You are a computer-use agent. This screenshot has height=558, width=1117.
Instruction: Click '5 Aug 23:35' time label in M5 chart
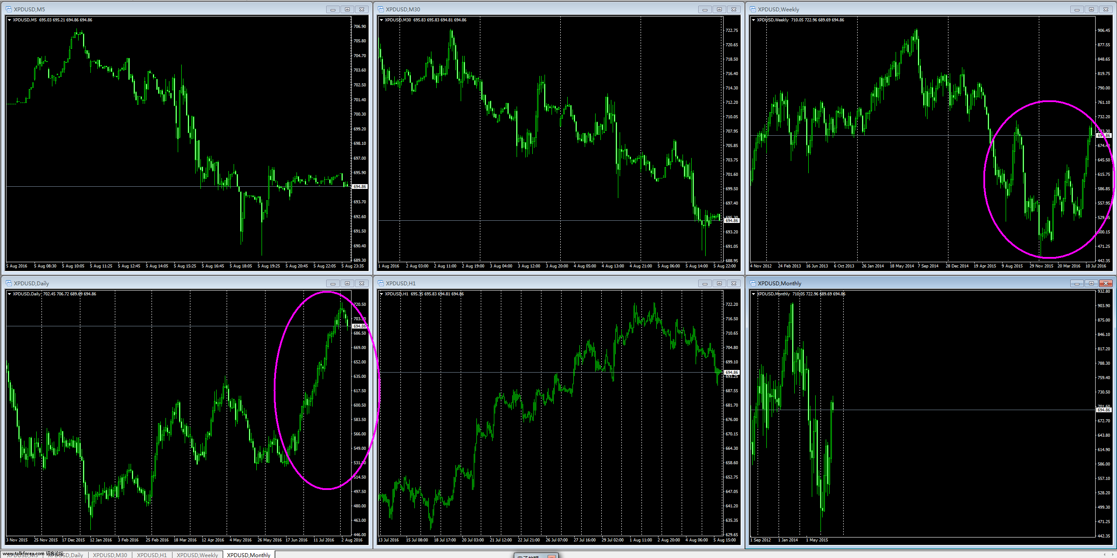pos(352,266)
